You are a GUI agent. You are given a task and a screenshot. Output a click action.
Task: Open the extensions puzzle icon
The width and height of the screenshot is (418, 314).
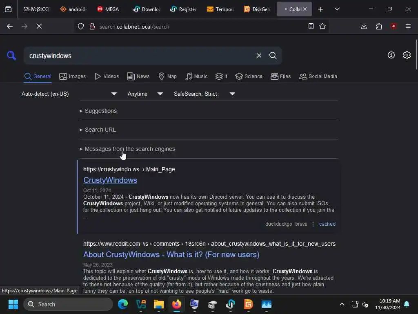pyautogui.click(x=379, y=26)
